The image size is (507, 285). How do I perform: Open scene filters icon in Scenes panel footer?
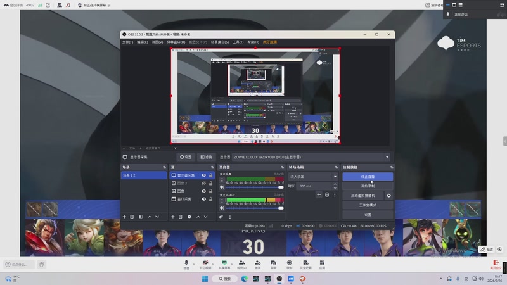click(141, 217)
